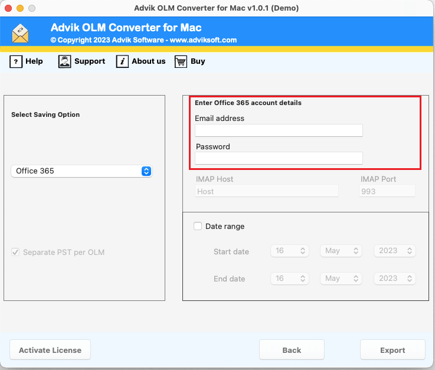Click the Back button
The width and height of the screenshot is (435, 370).
click(292, 350)
